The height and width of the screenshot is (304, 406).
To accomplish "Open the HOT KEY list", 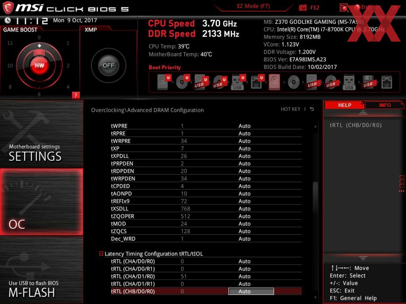I will point(290,109).
